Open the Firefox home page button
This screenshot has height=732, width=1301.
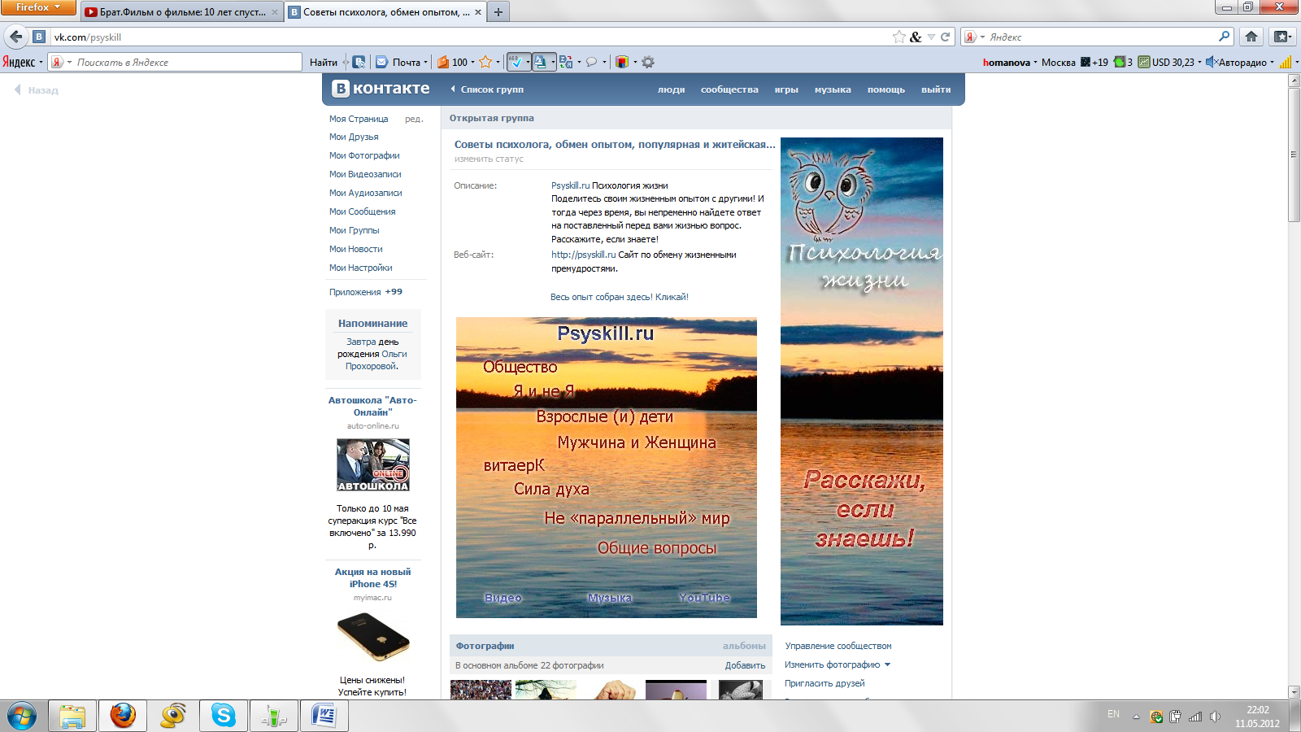click(1251, 37)
